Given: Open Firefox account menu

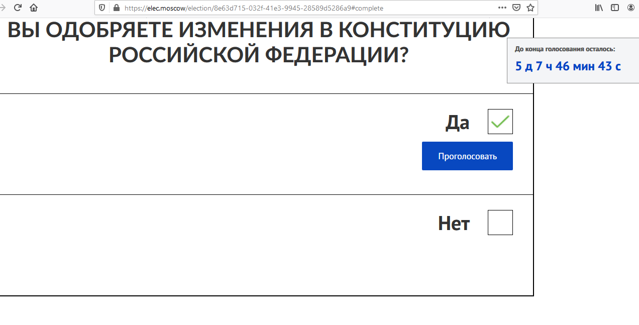Looking at the screenshot, I should click(631, 8).
